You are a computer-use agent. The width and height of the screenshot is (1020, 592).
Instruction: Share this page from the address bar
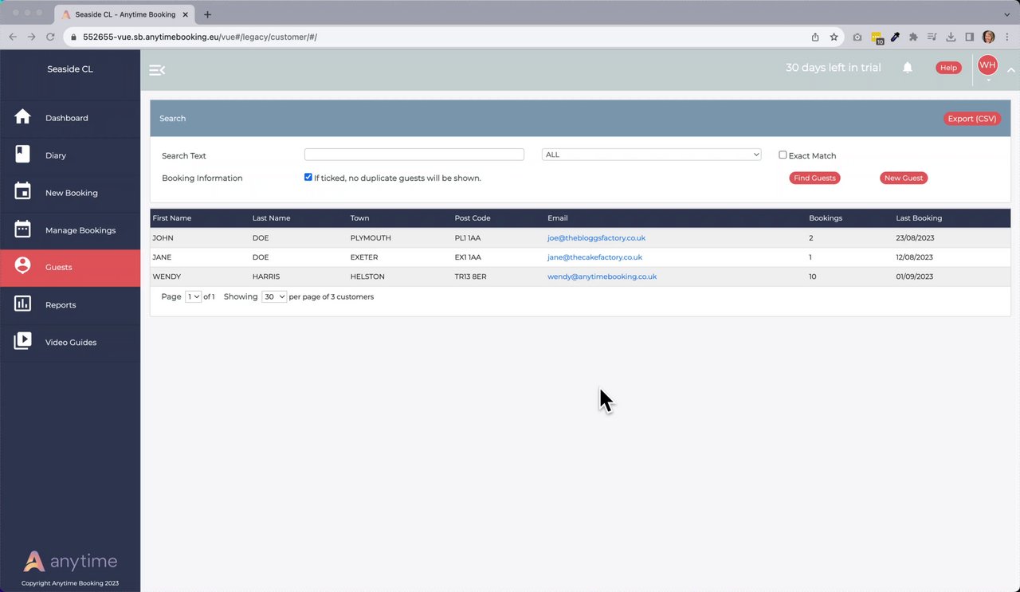point(815,37)
